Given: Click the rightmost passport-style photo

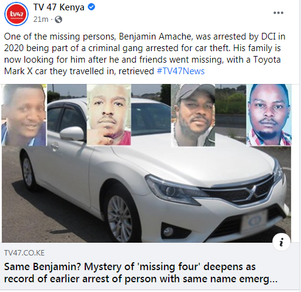Looking at the screenshot, I should click(269, 115).
